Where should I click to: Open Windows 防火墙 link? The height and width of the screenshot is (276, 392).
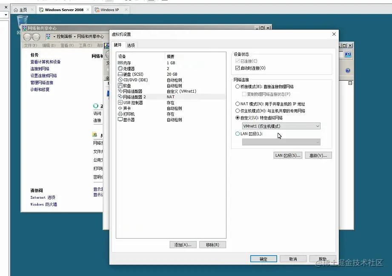click(x=44, y=204)
